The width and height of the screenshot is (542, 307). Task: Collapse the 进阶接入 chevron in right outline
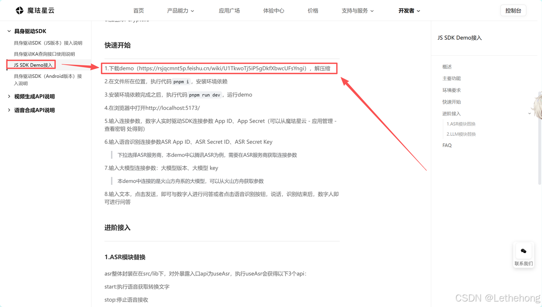point(529,113)
